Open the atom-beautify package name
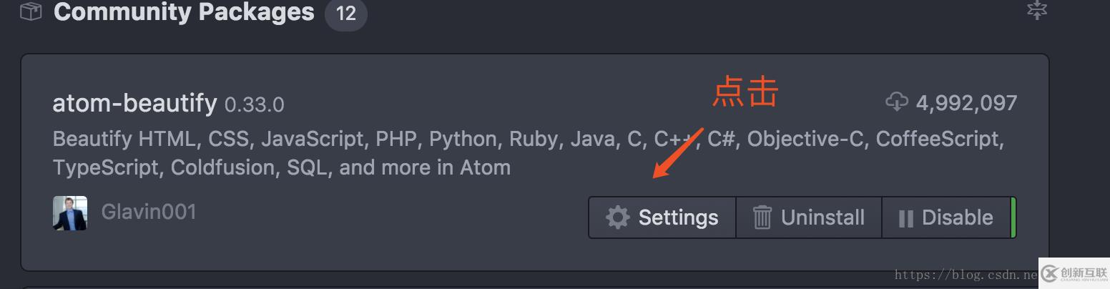Image resolution: width=1110 pixels, height=289 pixels. pyautogui.click(x=134, y=104)
